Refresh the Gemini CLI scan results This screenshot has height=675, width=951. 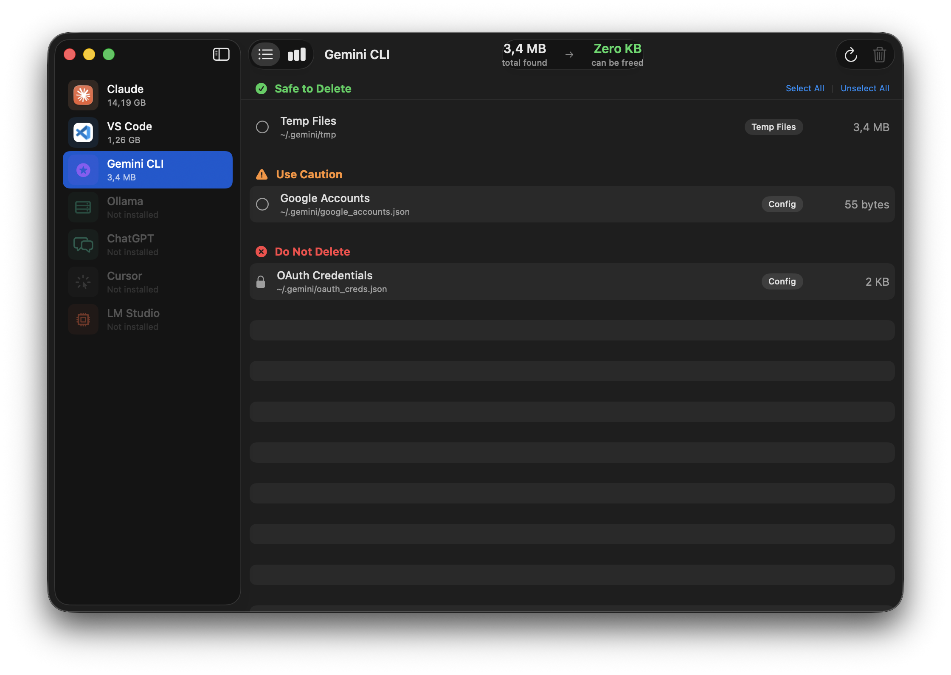(850, 54)
